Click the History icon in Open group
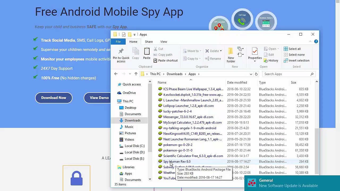This screenshot has height=191, width=340. point(266,60)
